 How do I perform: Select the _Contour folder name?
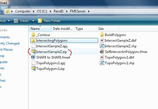tap(43, 35)
